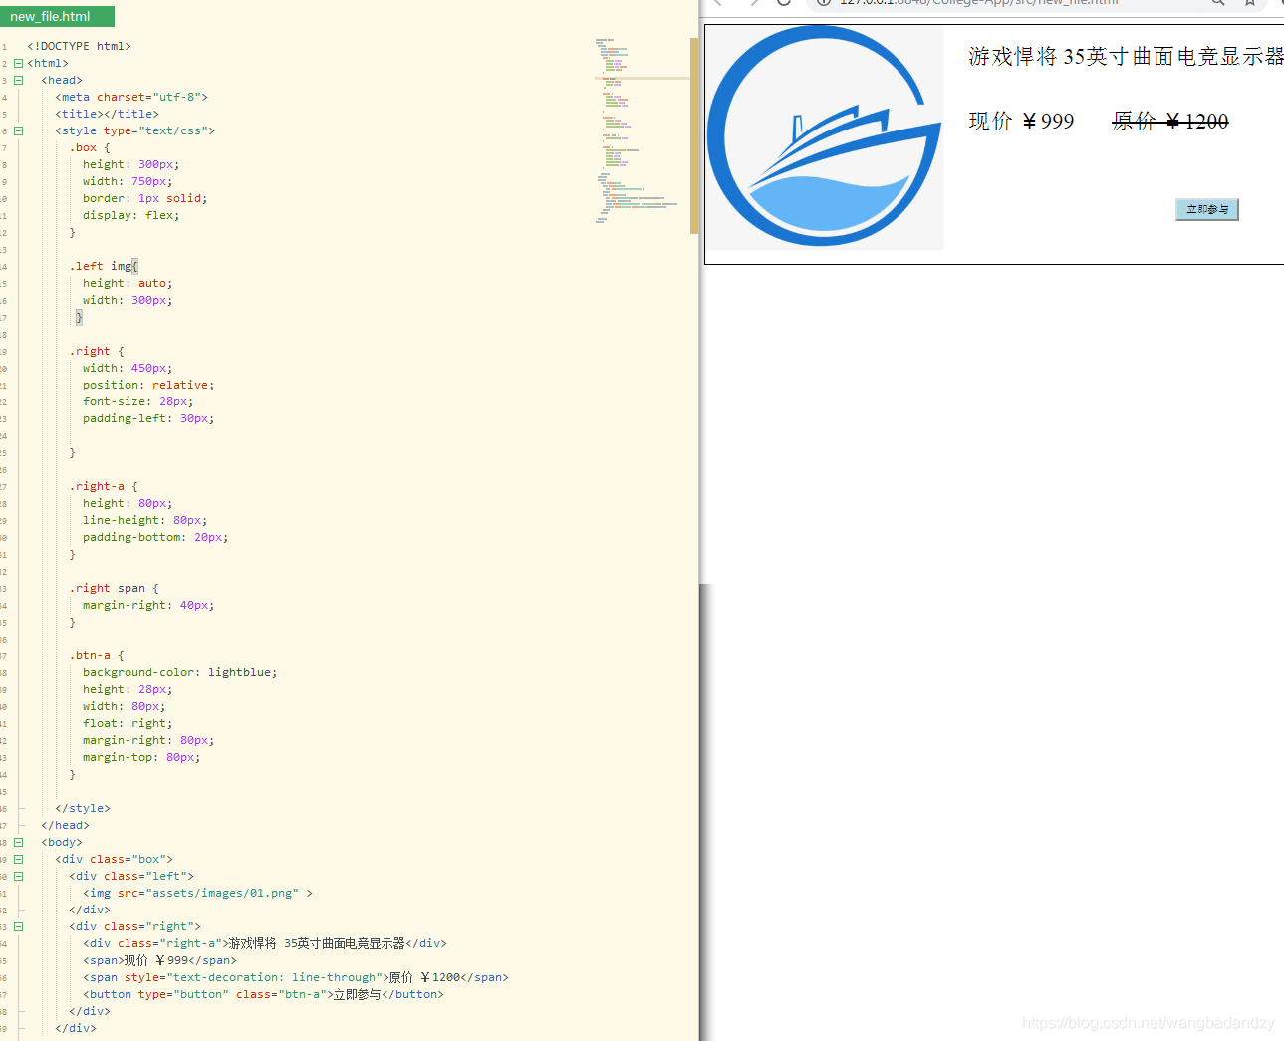Click the background-color: lightblue; declaration
The height and width of the screenshot is (1041, 1284).
point(180,672)
